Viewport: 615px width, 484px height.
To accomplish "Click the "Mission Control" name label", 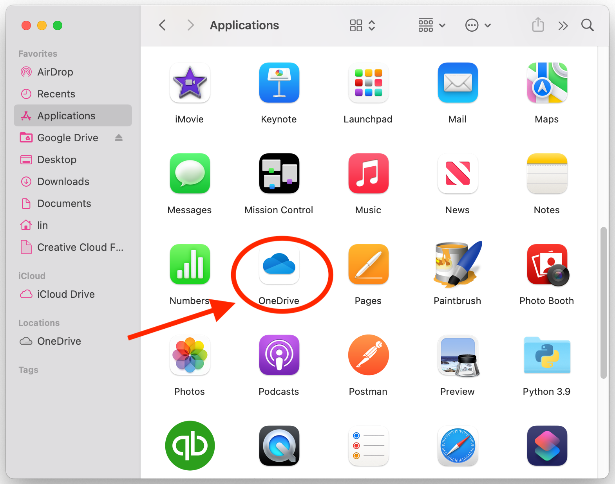I will click(279, 210).
